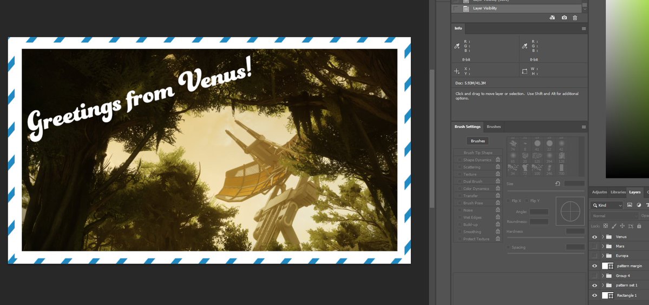Click the lock icon beside Wet Edges
The height and width of the screenshot is (305, 649).
point(498,217)
